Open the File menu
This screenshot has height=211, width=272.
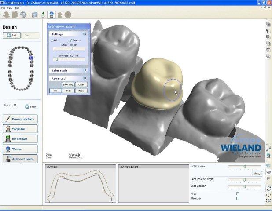(3, 8)
